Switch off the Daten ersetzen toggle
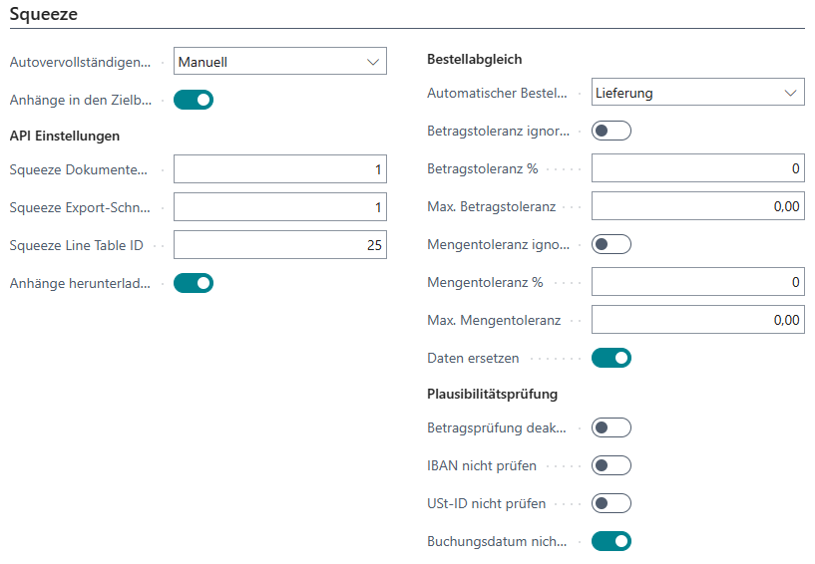The height and width of the screenshot is (564, 815). 611,358
